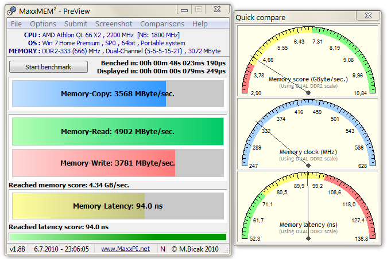Click the Memory-Read result bar
Image resolution: width=387 pixels, height=259 pixels.
coord(117,131)
